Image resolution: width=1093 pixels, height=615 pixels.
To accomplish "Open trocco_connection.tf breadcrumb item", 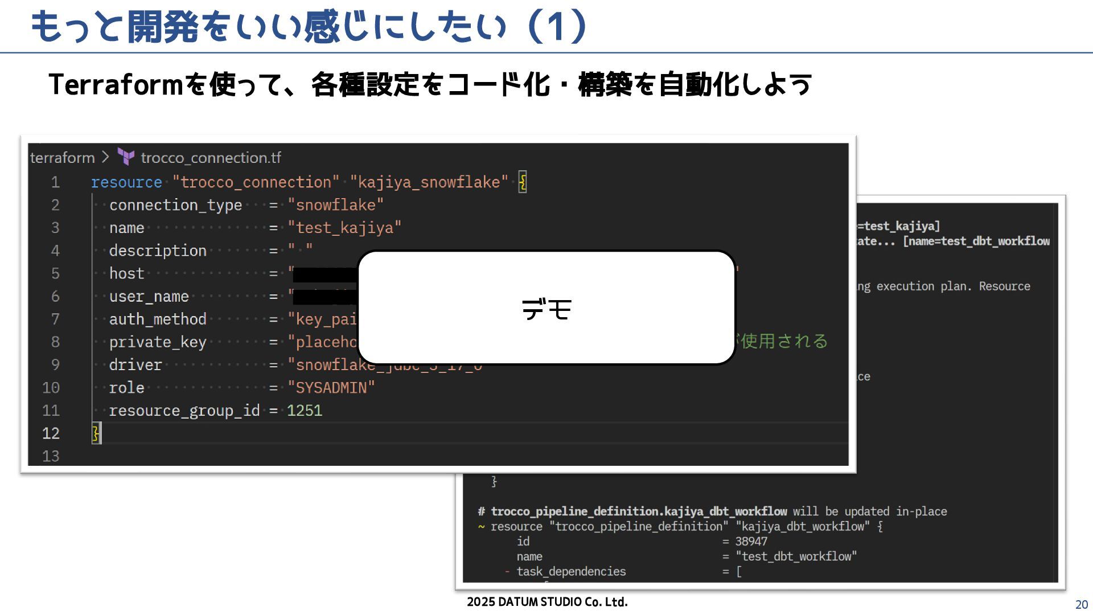I will point(211,158).
